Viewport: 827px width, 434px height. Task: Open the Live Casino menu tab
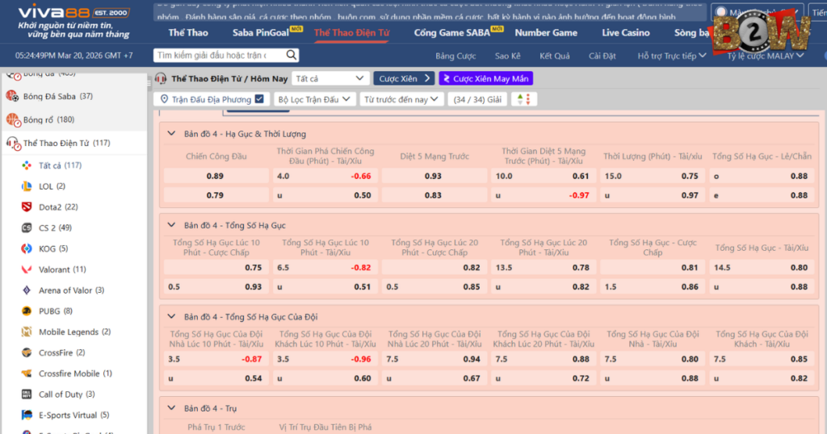click(625, 33)
